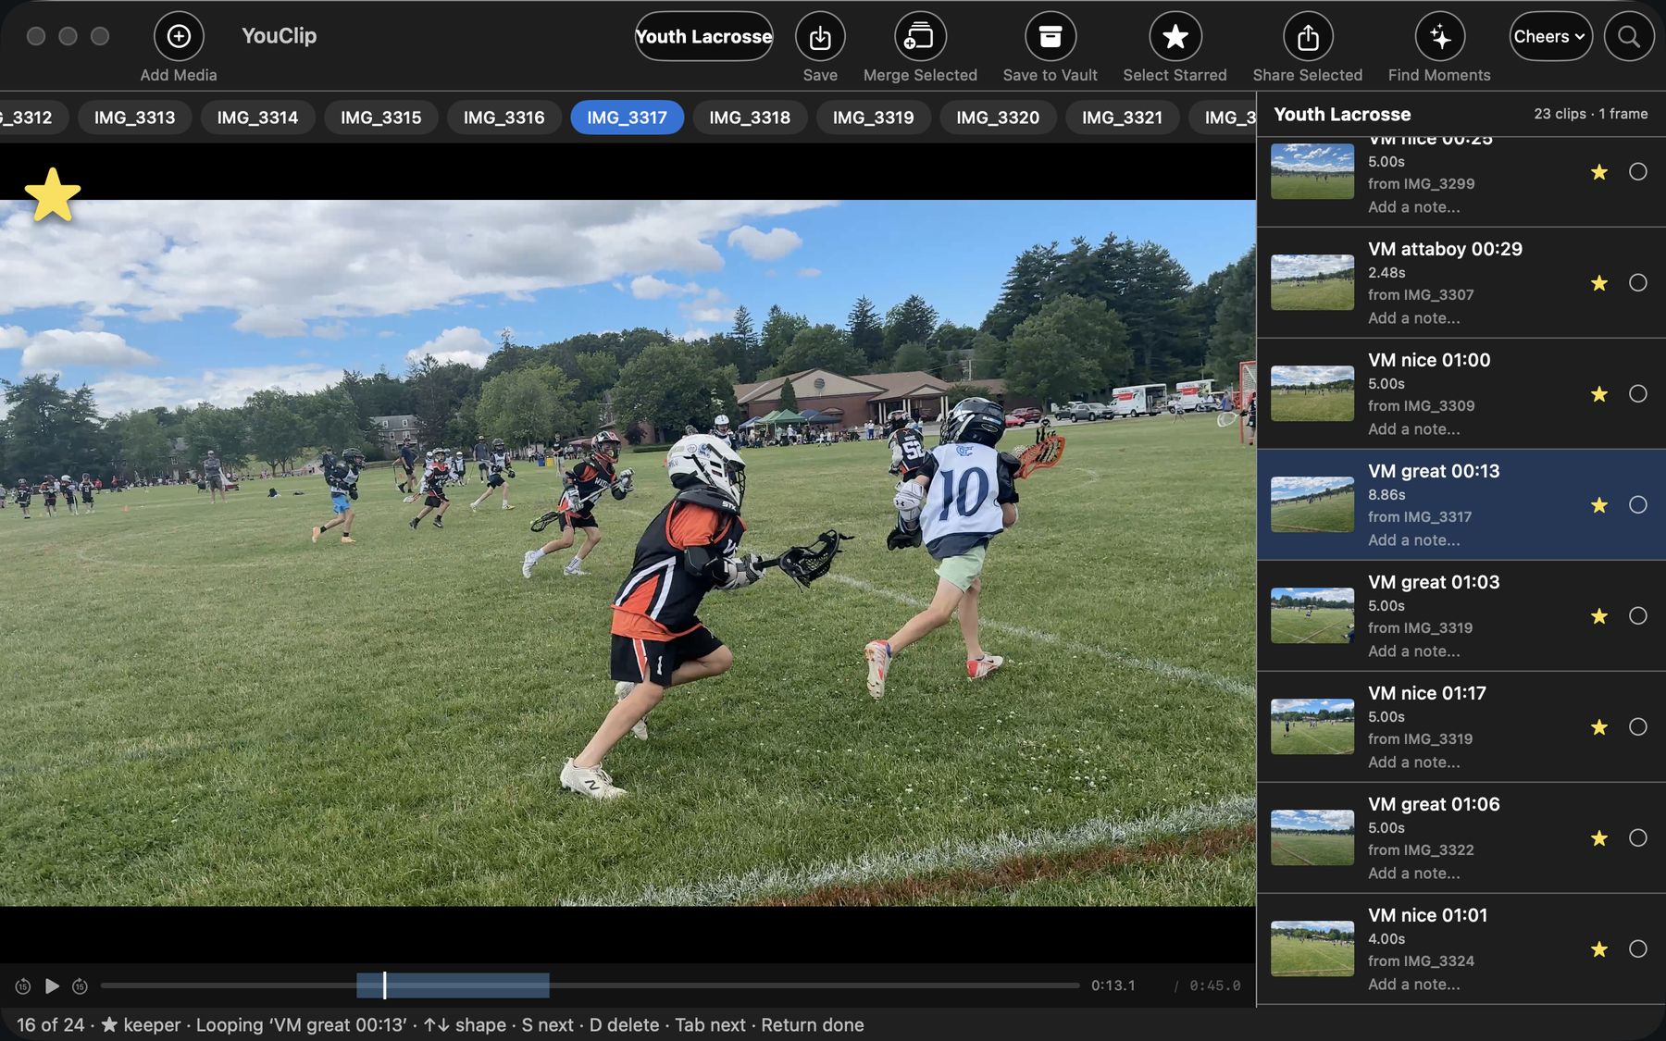Open search with the magnifier icon
The height and width of the screenshot is (1041, 1666).
(x=1629, y=36)
